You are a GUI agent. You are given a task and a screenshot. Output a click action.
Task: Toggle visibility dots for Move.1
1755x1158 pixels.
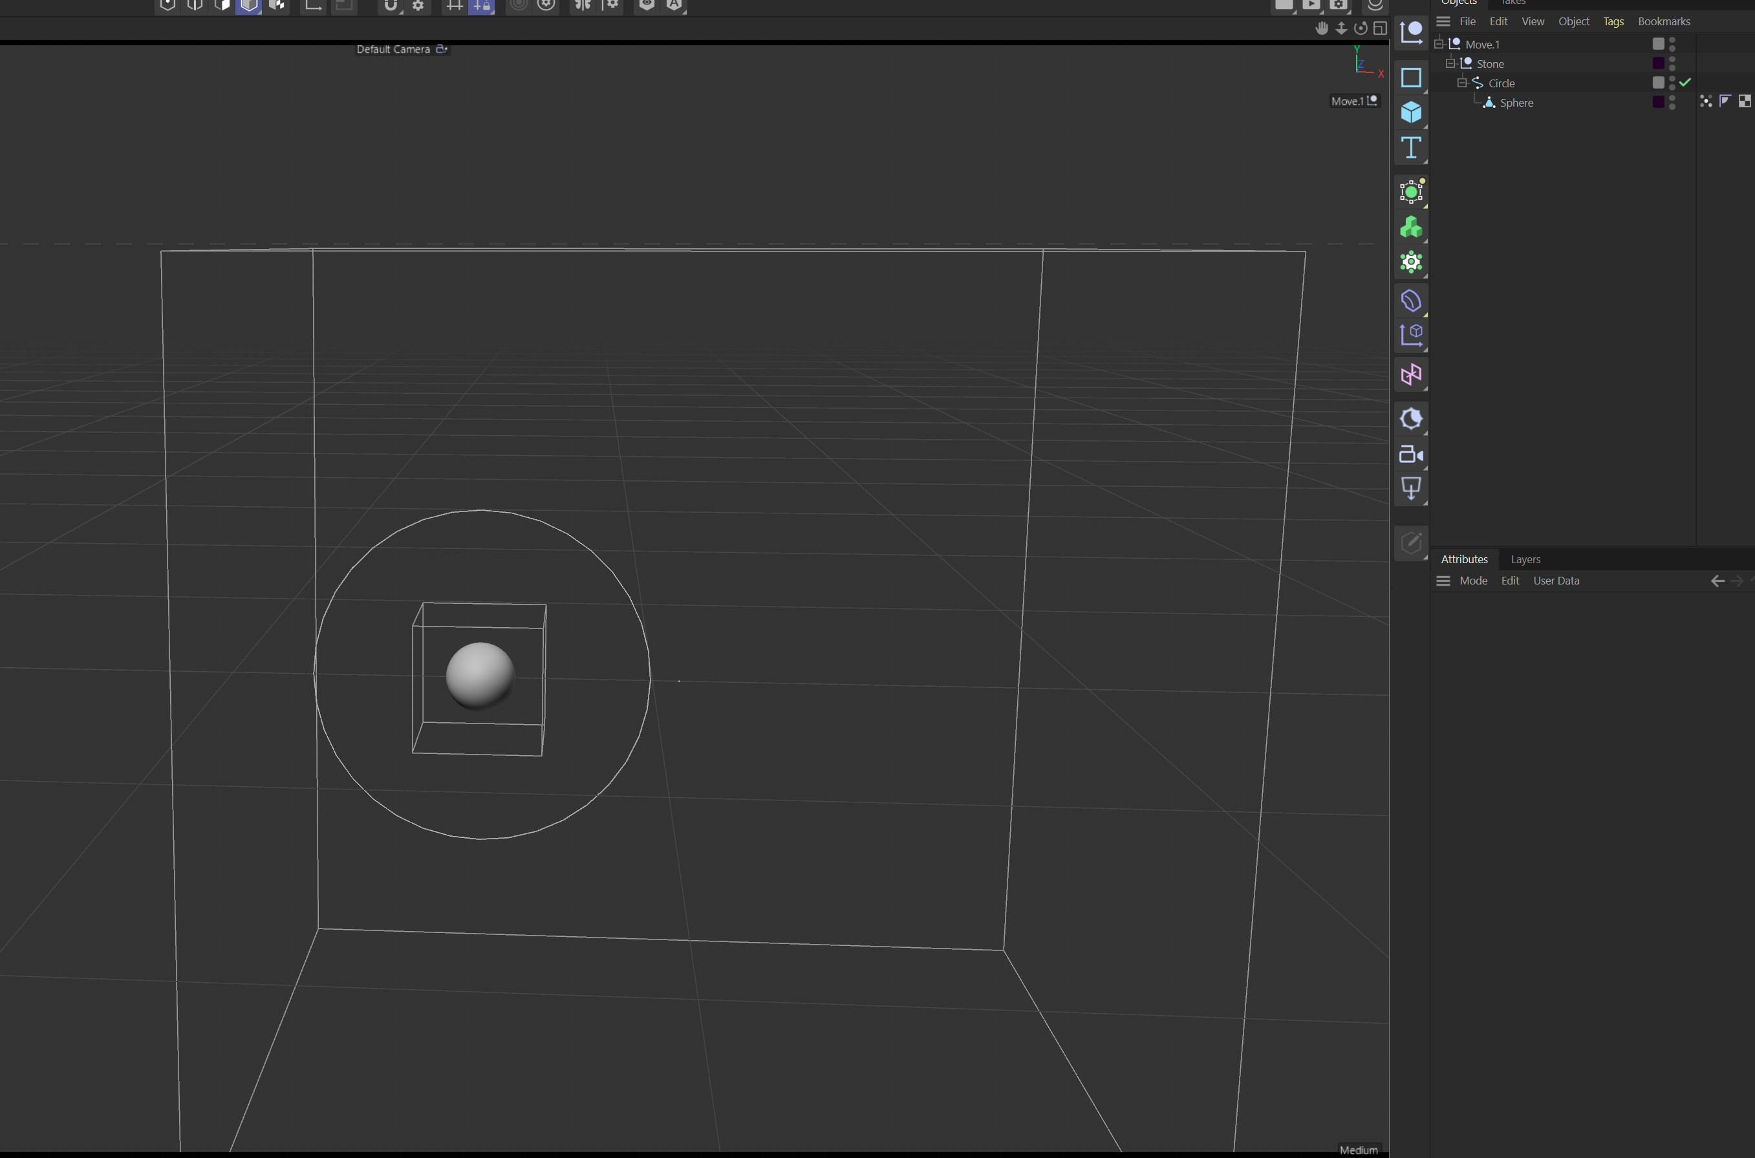(1672, 45)
